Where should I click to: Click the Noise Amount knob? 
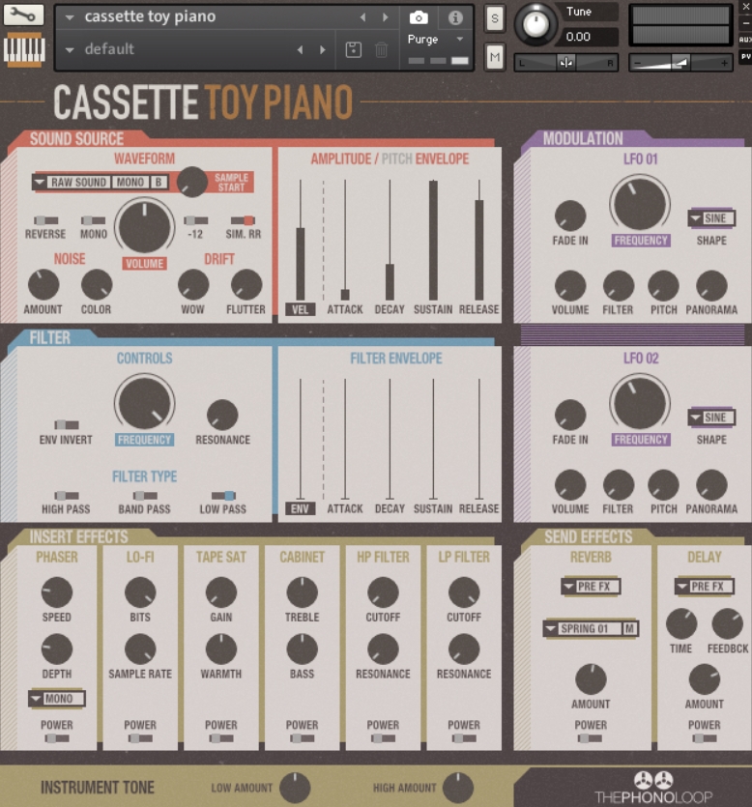coord(43,284)
